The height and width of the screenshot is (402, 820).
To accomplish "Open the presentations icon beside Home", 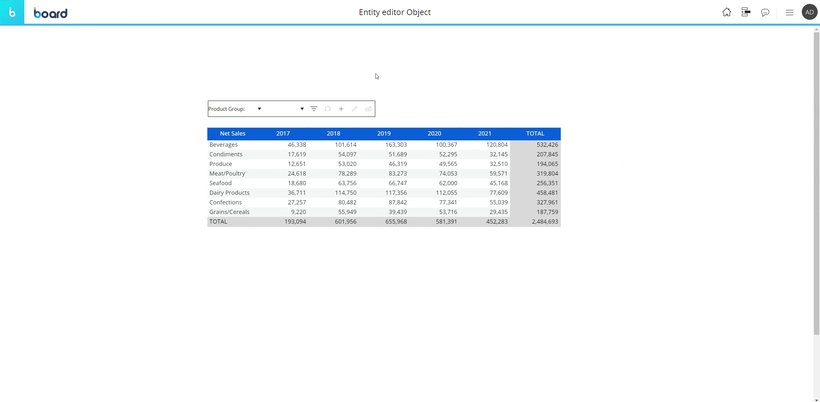I will click(746, 12).
